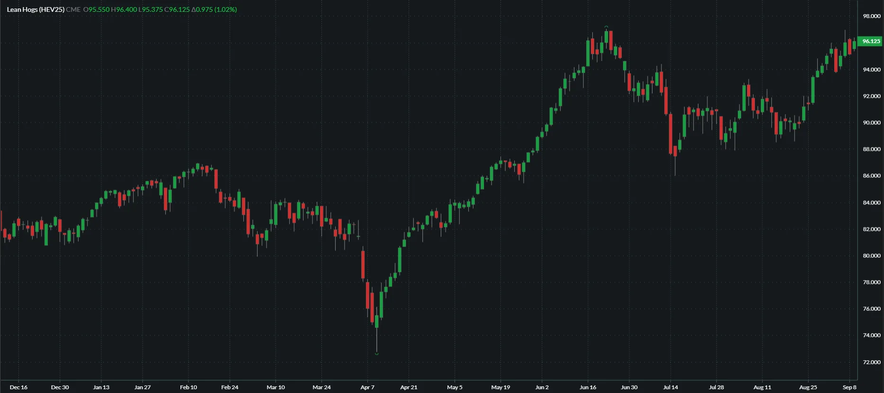
Task: Select the Dec 16 date label
Action: click(x=18, y=387)
